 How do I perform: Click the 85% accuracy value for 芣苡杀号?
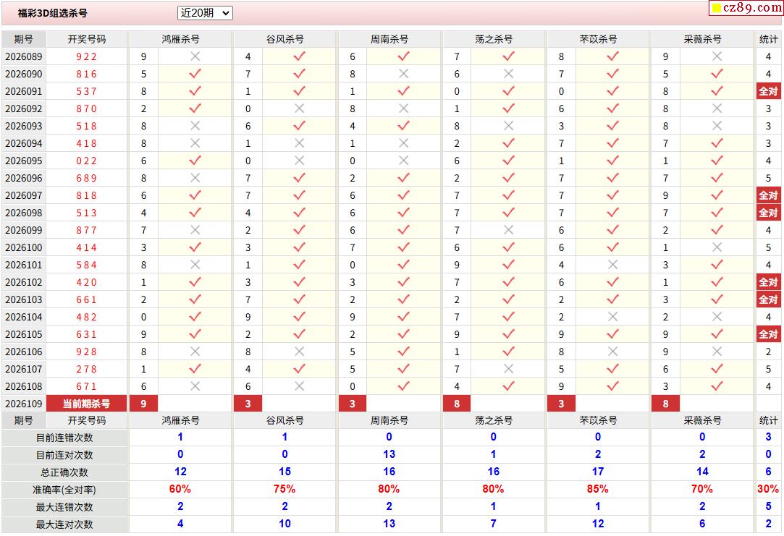pyautogui.click(x=598, y=490)
